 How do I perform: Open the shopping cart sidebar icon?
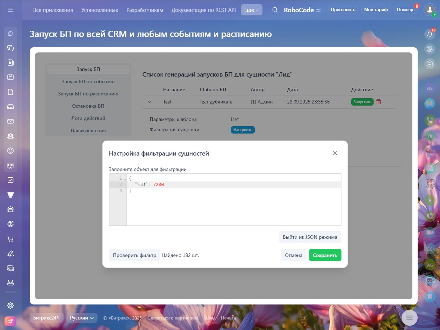click(10, 239)
